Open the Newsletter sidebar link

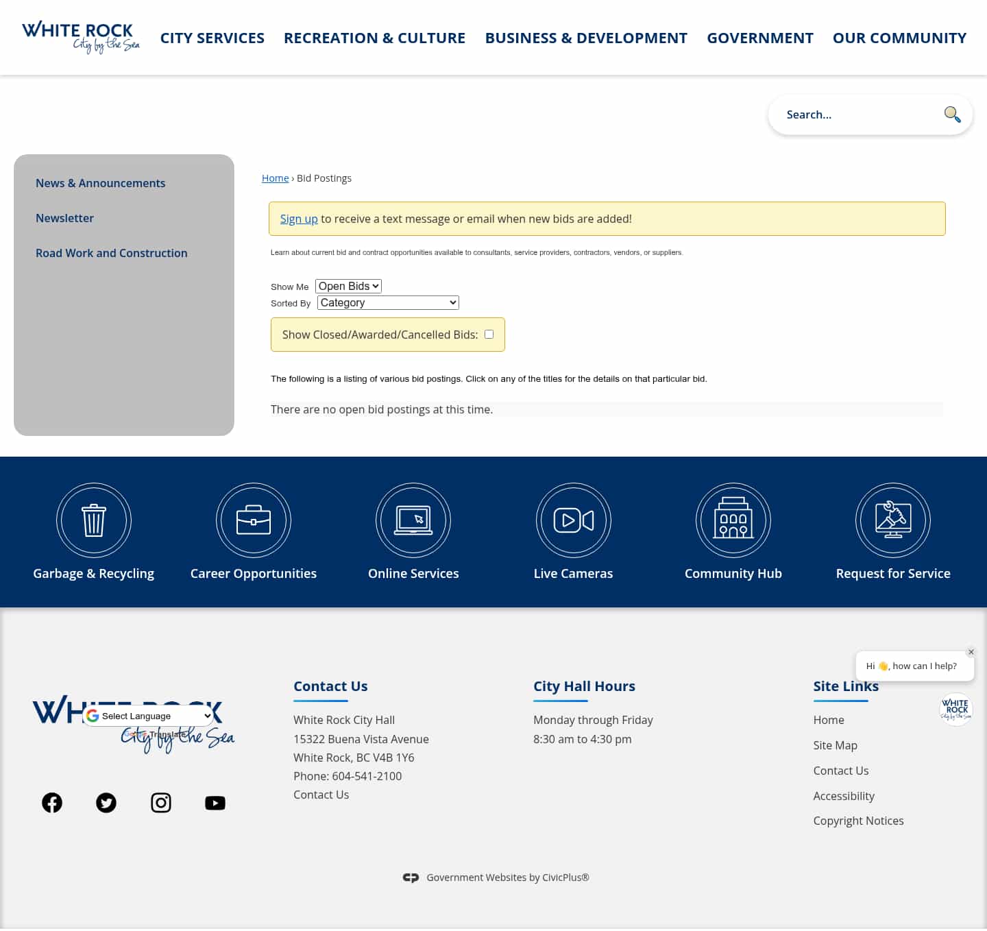point(64,218)
